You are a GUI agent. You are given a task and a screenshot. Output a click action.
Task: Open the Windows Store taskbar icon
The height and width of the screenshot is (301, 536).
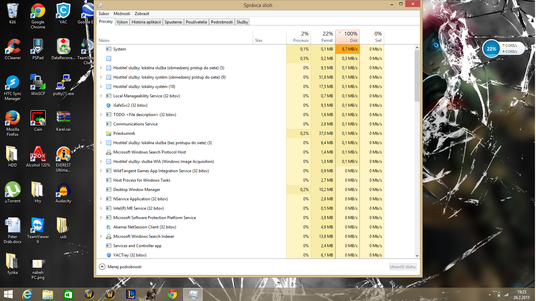coord(68,294)
